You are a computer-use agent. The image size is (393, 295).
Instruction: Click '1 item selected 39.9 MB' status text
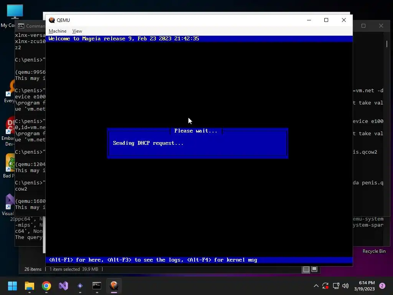click(74, 269)
